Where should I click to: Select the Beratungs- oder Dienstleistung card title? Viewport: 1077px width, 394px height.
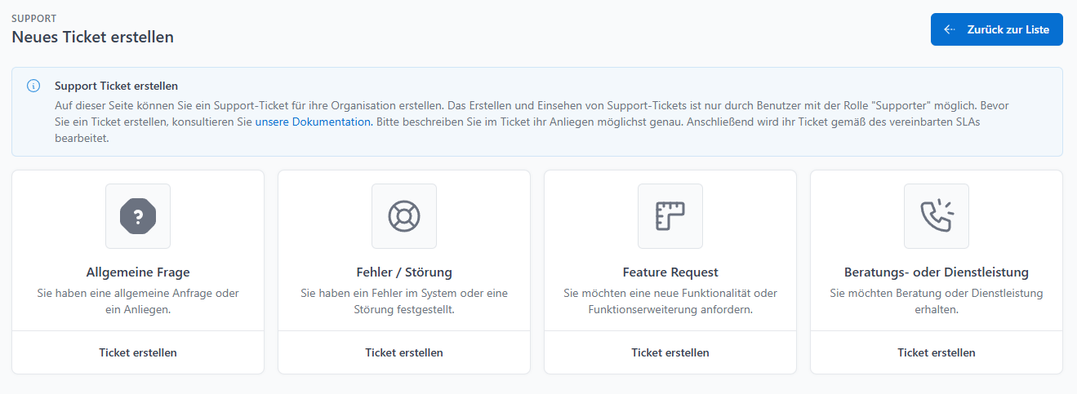tap(937, 272)
